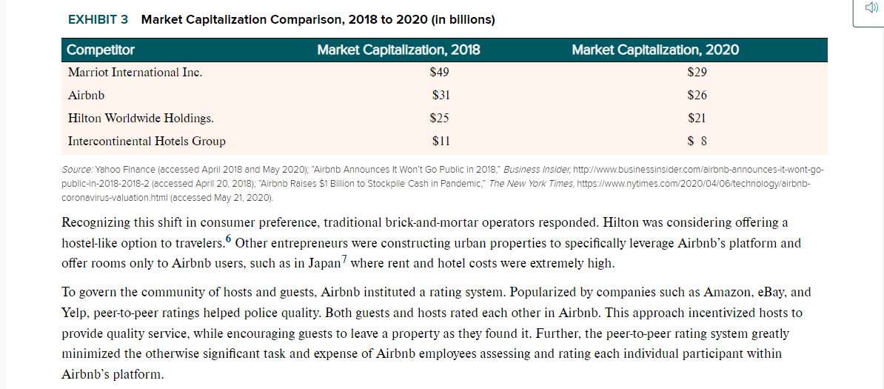
Task: Click the 'Hilton Worldwide Holdings.' row label
Action: point(141,119)
